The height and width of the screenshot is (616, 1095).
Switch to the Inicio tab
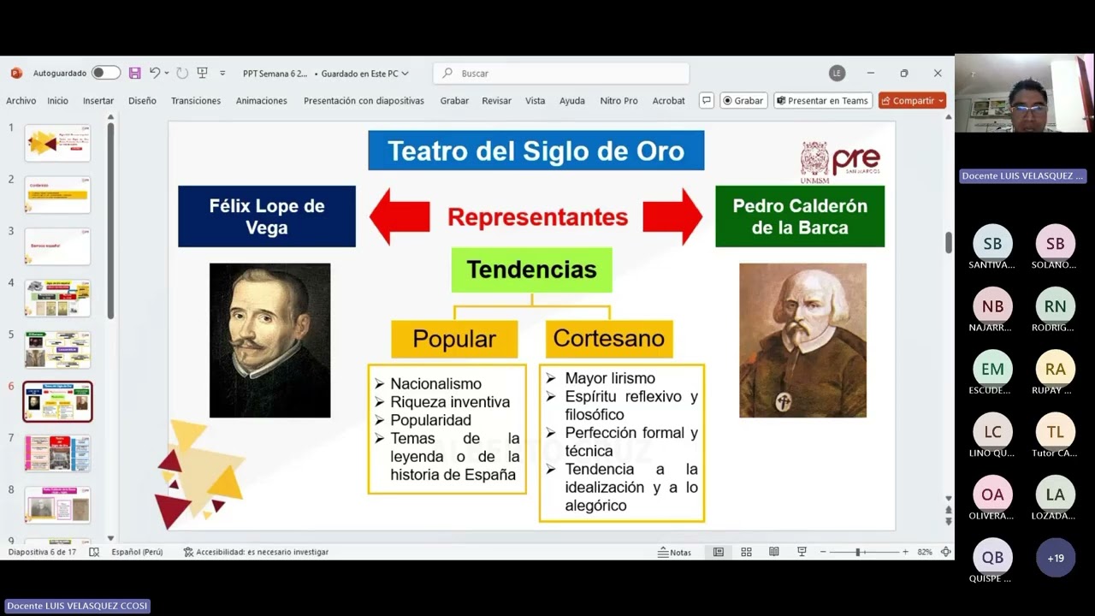58,101
